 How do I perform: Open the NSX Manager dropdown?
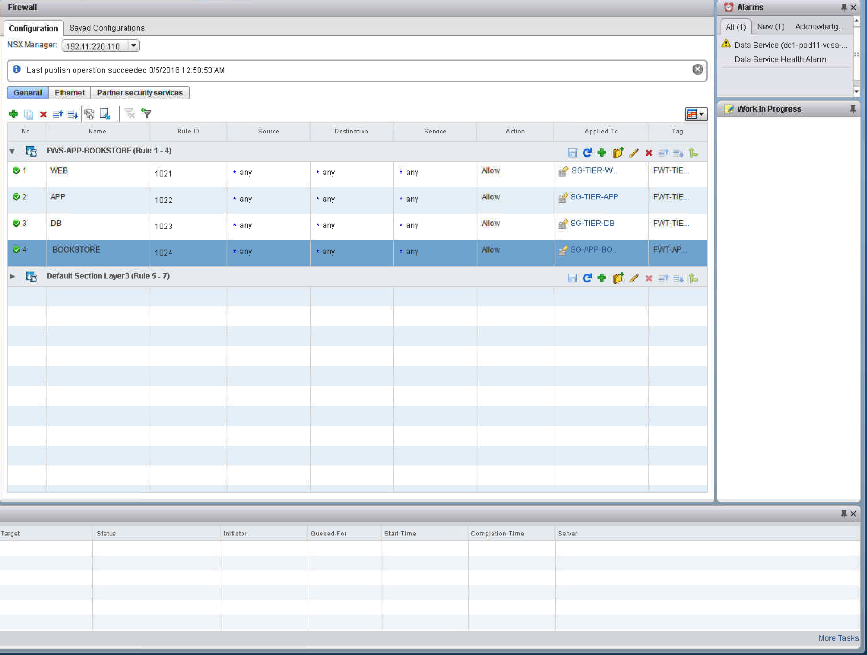pyautogui.click(x=133, y=46)
